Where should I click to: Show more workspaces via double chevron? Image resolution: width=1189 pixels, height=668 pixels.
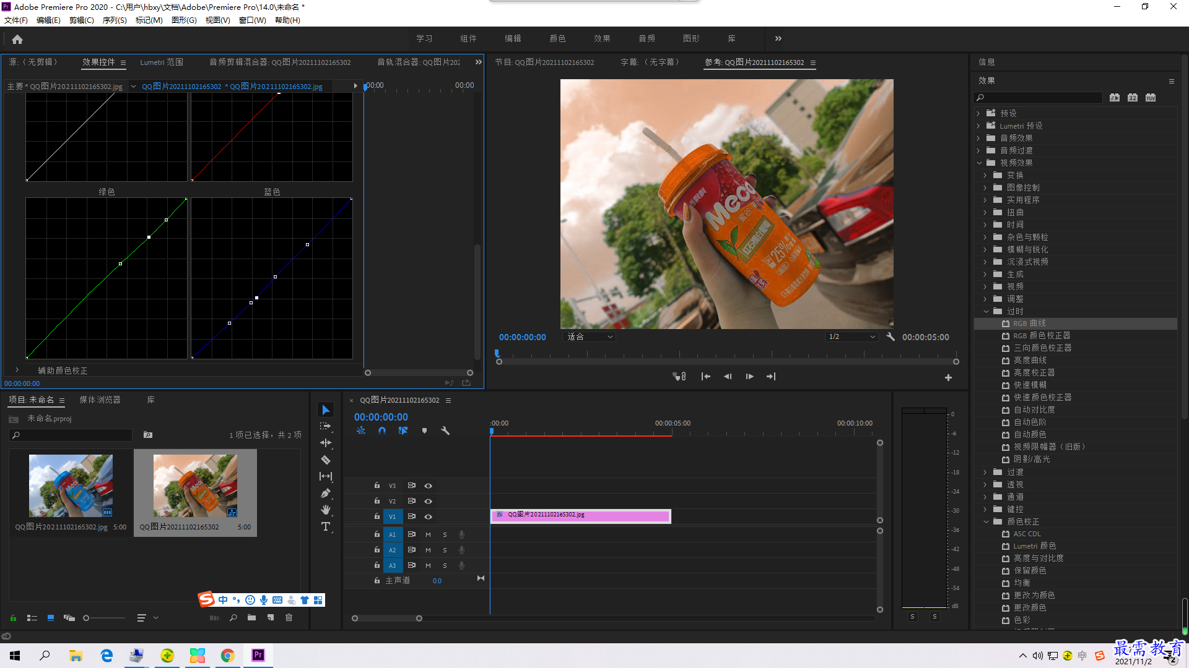778,38
